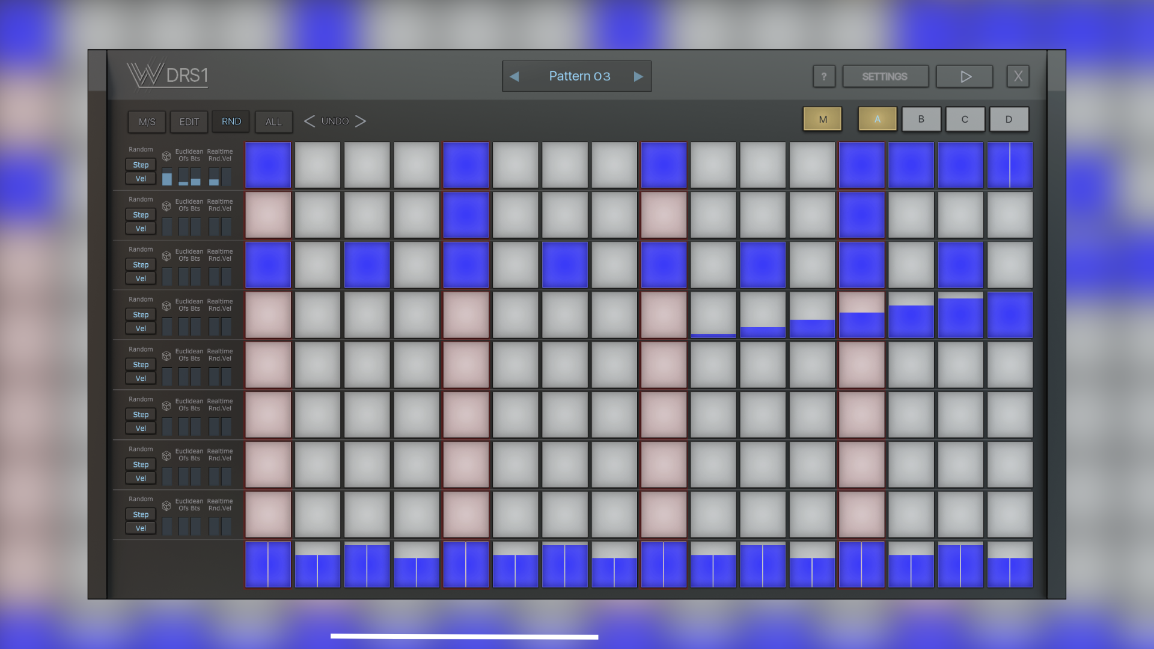This screenshot has height=649, width=1154.
Task: Click the dice icon on the third track
Action: pos(166,256)
